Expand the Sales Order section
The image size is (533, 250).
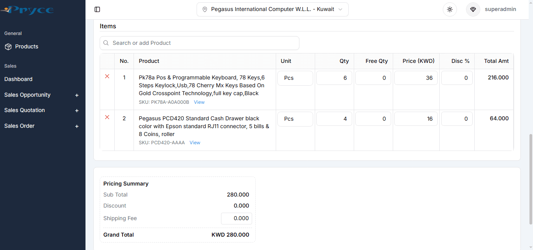[76, 126]
